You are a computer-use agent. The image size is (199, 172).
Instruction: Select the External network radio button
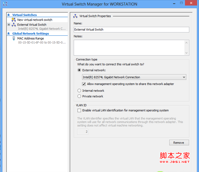pos(79,70)
